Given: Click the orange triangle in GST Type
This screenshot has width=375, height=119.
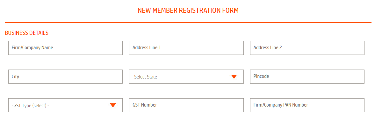Looking at the screenshot, I should tap(113, 105).
